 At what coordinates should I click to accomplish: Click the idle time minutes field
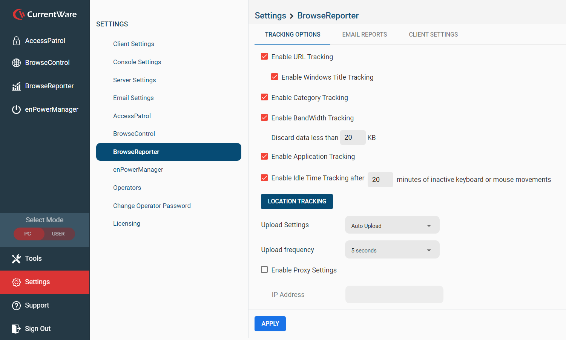click(380, 180)
